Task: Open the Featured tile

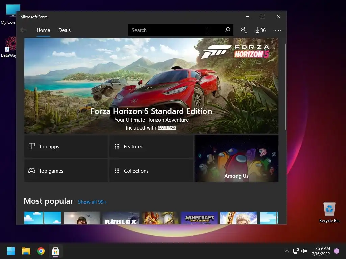Action: point(151,146)
